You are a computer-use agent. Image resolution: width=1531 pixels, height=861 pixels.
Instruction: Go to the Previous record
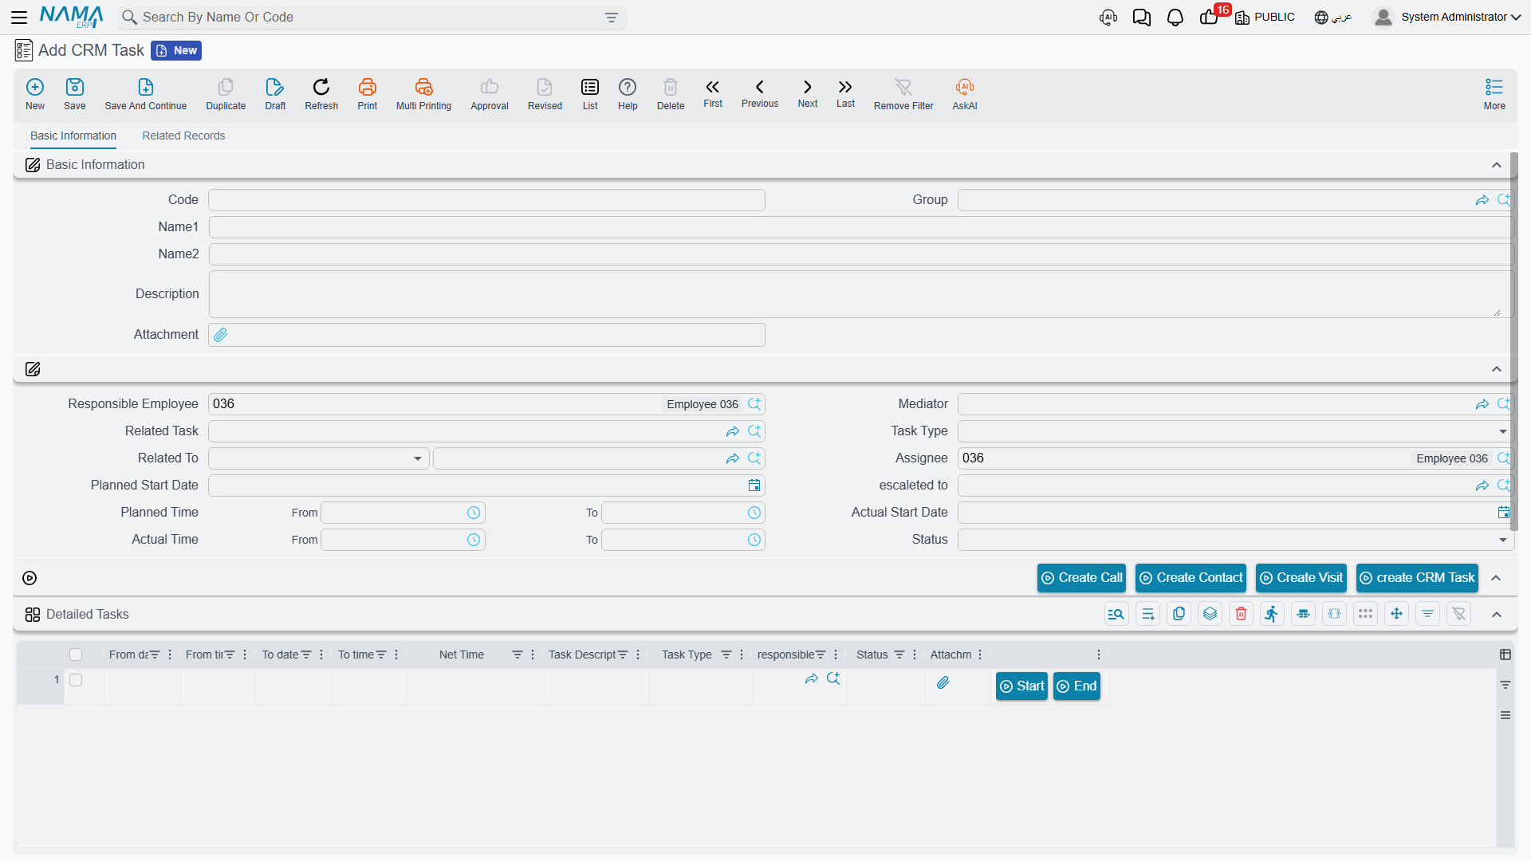(760, 92)
